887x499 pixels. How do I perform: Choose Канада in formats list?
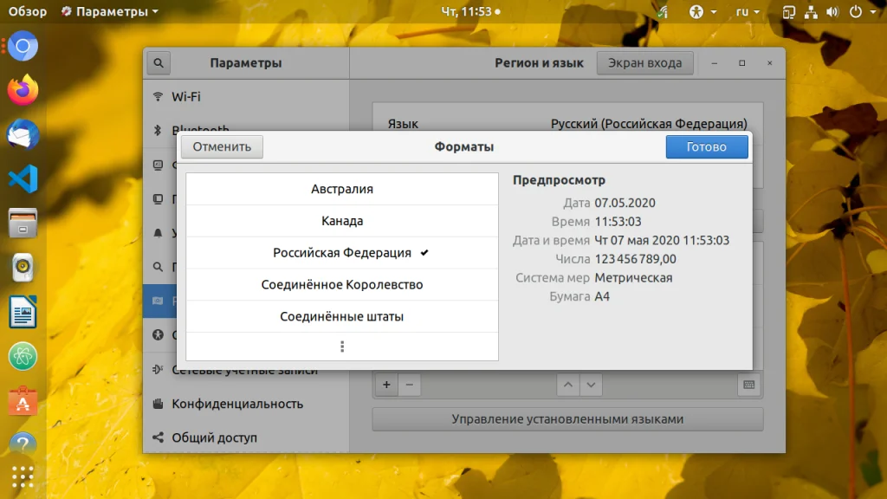point(341,221)
